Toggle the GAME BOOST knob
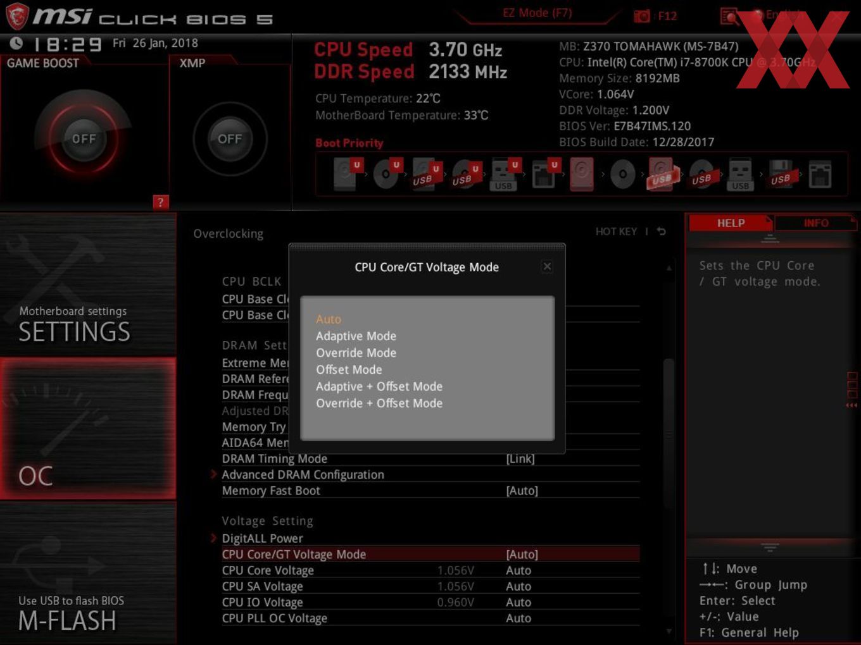The width and height of the screenshot is (861, 645). [x=84, y=138]
